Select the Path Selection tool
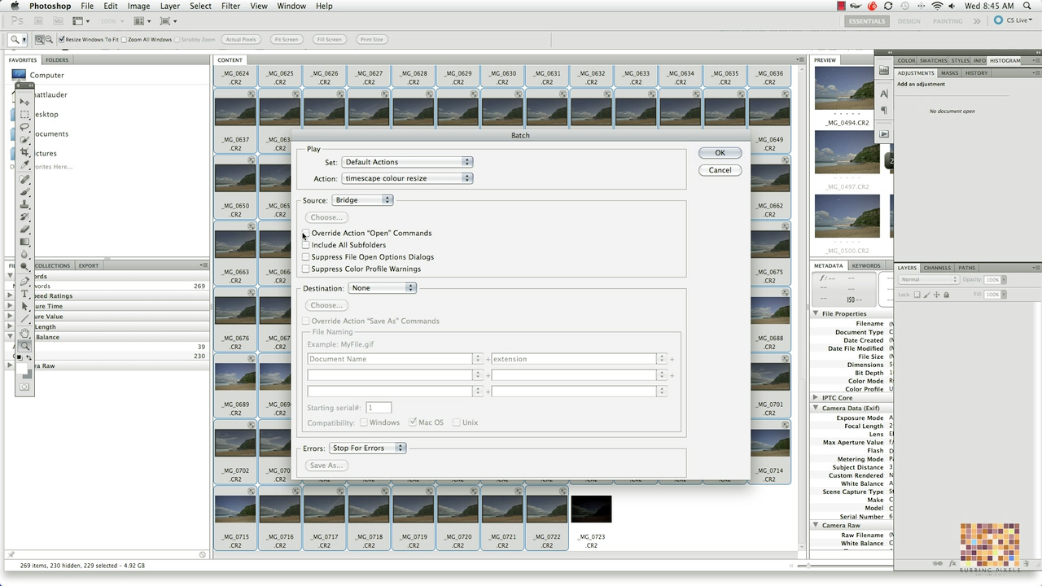1042x586 pixels. tap(25, 307)
